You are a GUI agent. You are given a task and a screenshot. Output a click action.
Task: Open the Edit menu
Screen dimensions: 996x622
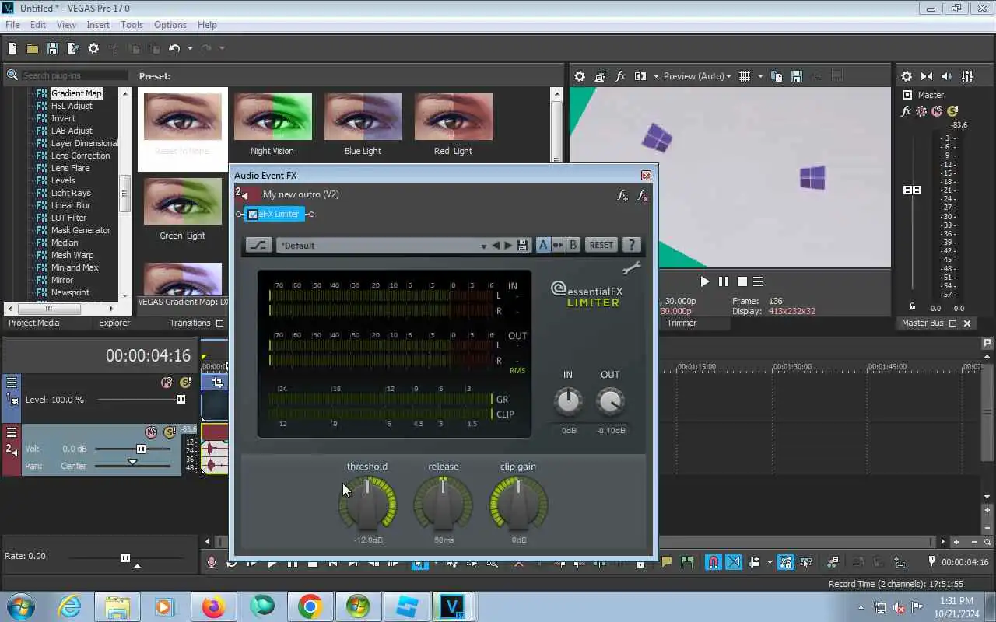coord(38,25)
